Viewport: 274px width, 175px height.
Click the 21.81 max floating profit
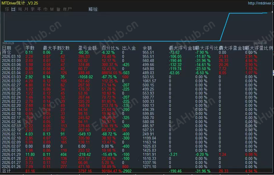pyautogui.click(x=224, y=57)
